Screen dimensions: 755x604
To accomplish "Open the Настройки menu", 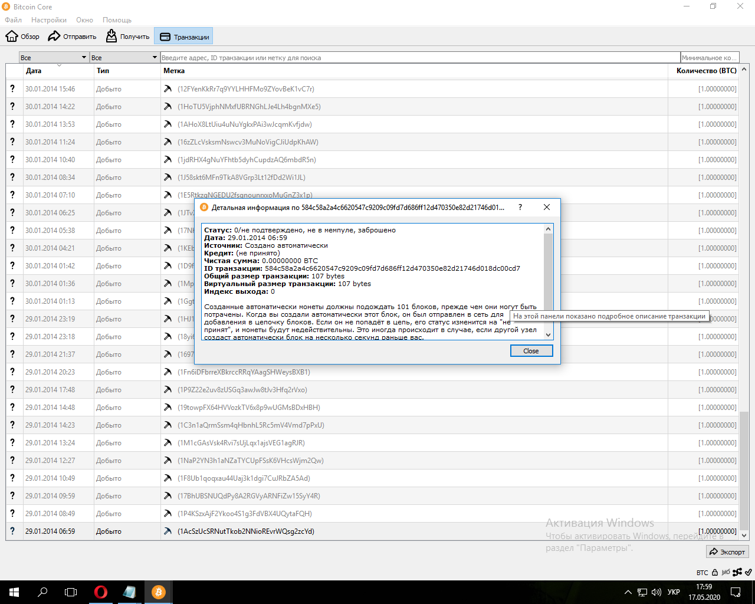I will 49,20.
